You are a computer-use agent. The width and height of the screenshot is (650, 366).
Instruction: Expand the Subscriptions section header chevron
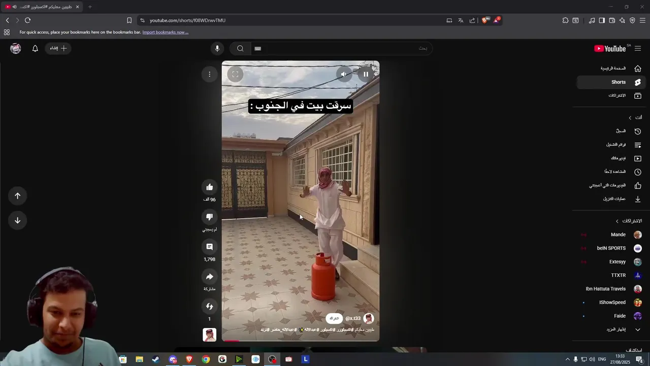[x=617, y=221]
